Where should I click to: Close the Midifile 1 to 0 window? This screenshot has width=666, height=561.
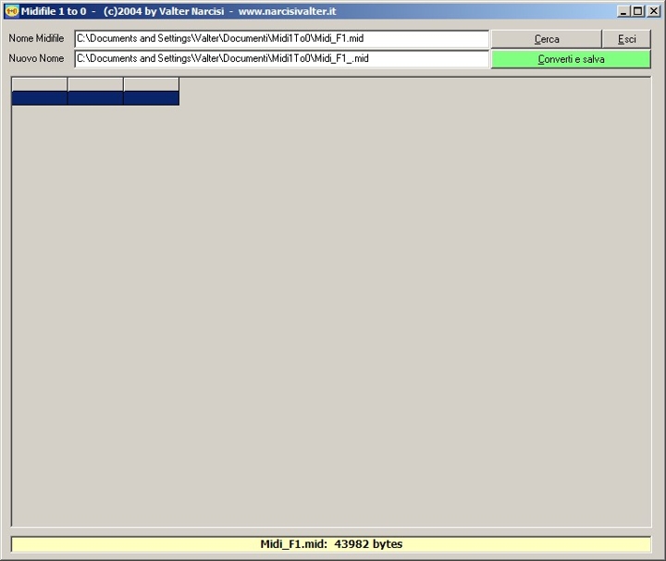tap(654, 11)
